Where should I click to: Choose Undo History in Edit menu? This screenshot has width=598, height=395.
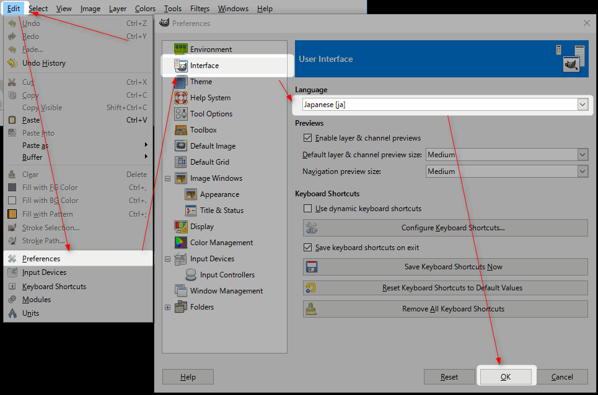pyautogui.click(x=78, y=63)
